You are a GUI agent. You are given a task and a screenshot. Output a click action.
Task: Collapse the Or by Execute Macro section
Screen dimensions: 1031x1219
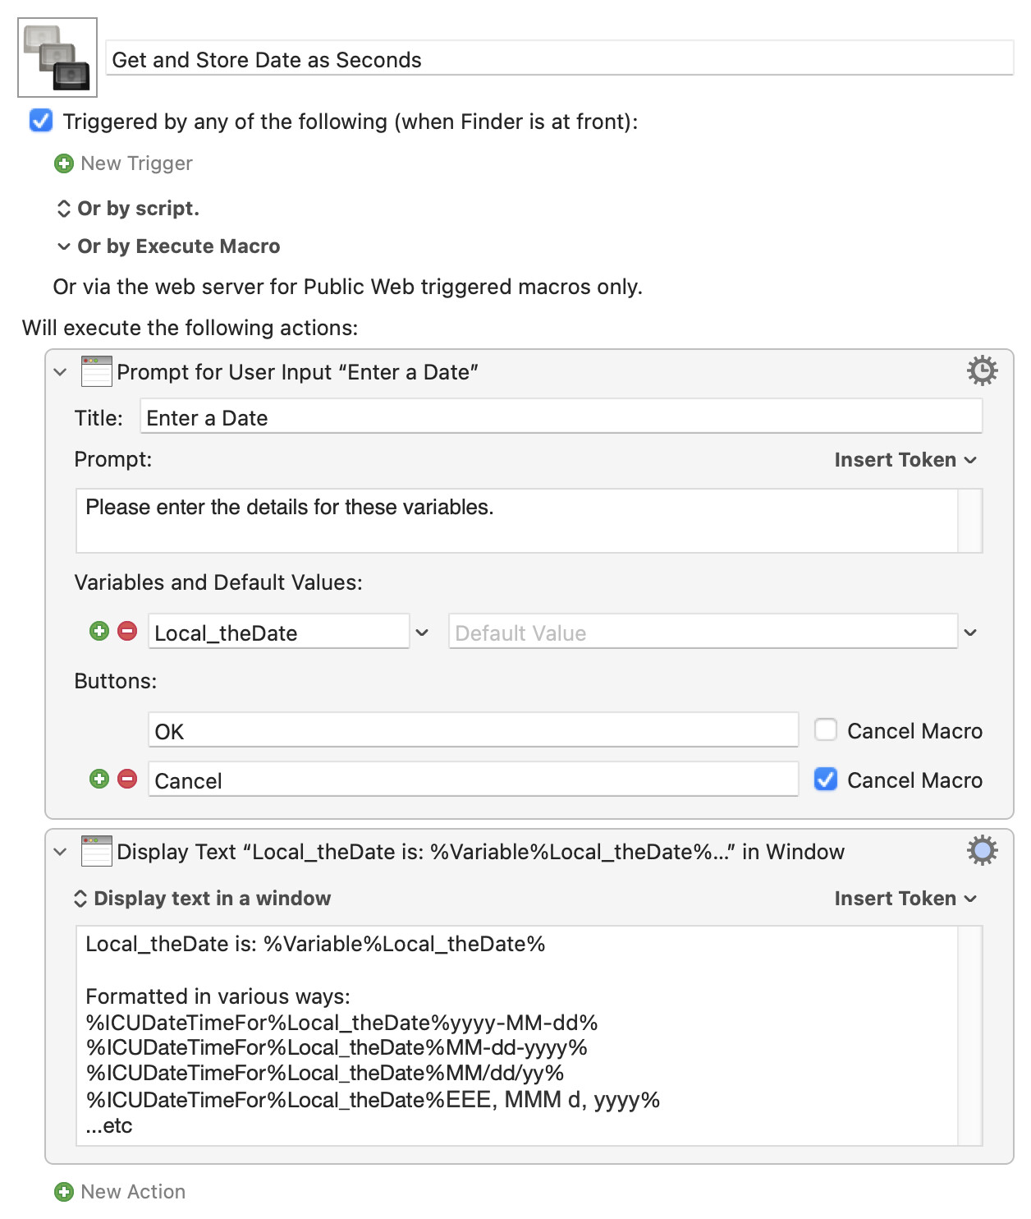[x=64, y=246]
